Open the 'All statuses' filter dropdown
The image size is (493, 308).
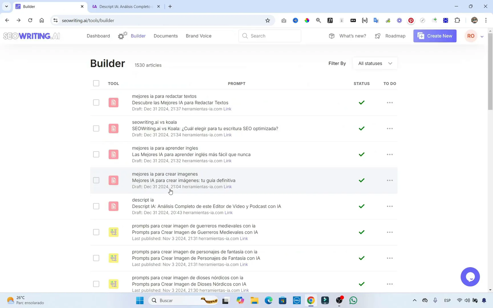[x=375, y=63]
